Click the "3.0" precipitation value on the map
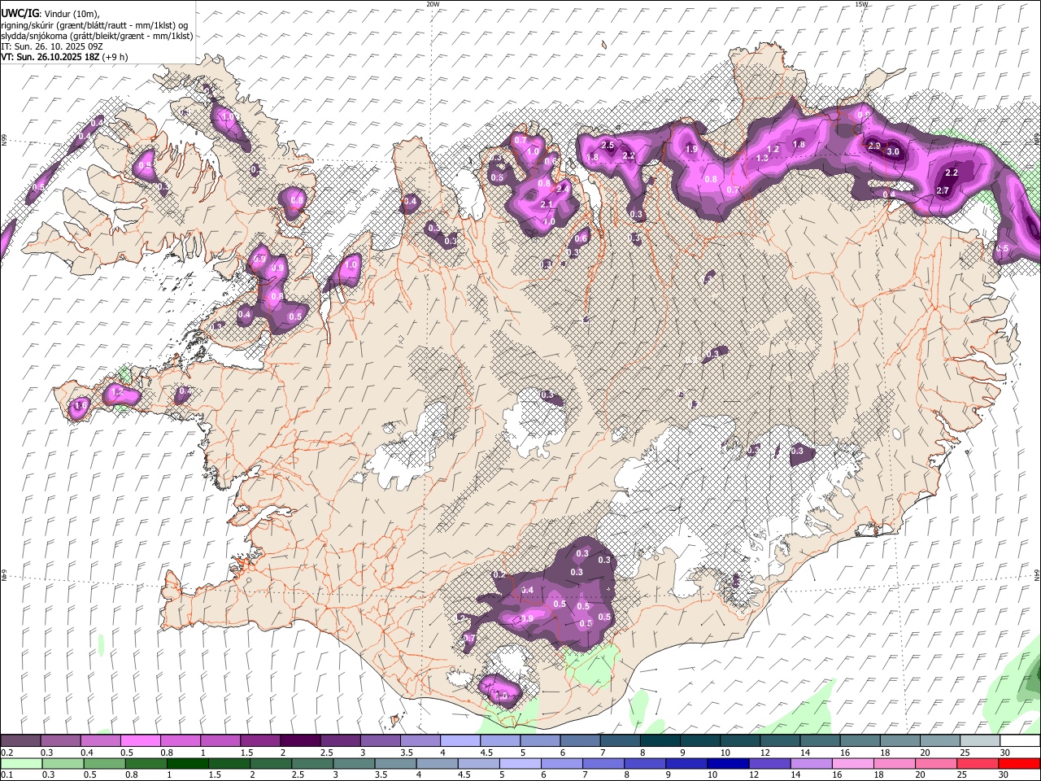 pyautogui.click(x=893, y=151)
